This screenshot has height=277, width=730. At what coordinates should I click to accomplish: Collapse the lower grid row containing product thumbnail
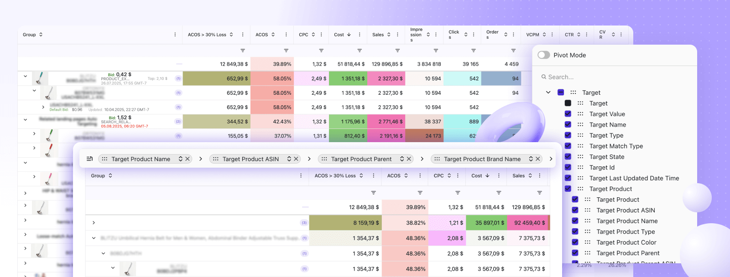pyautogui.click(x=113, y=267)
